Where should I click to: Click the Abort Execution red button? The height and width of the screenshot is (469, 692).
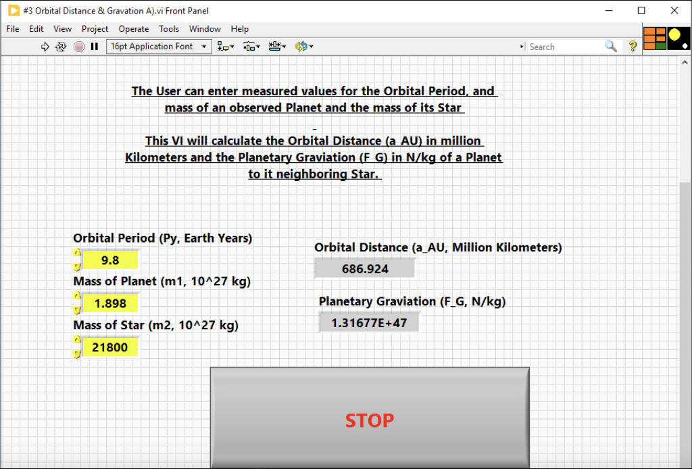[79, 47]
